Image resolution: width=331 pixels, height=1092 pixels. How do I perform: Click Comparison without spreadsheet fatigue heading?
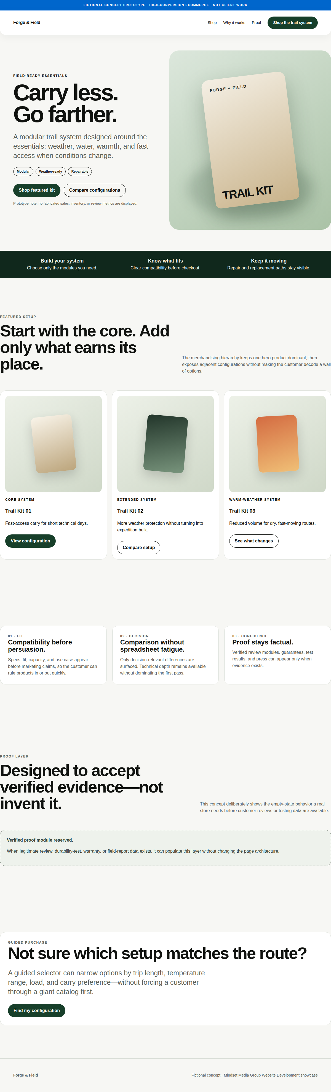point(152,646)
